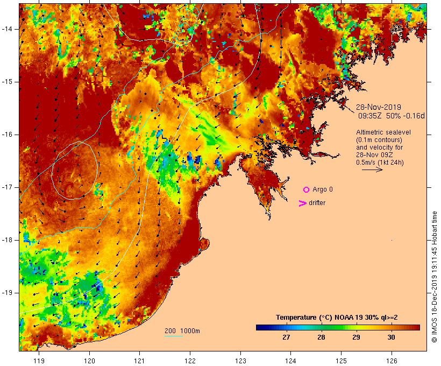This screenshot has height=366, width=441.
Task: Click the latitude axis label '-19'
Action: 8,293
